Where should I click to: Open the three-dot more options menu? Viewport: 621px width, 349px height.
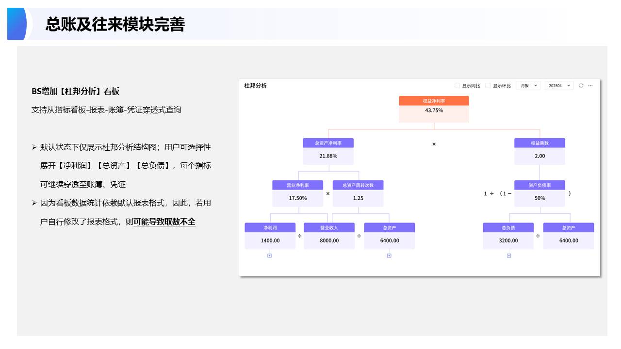coord(590,86)
